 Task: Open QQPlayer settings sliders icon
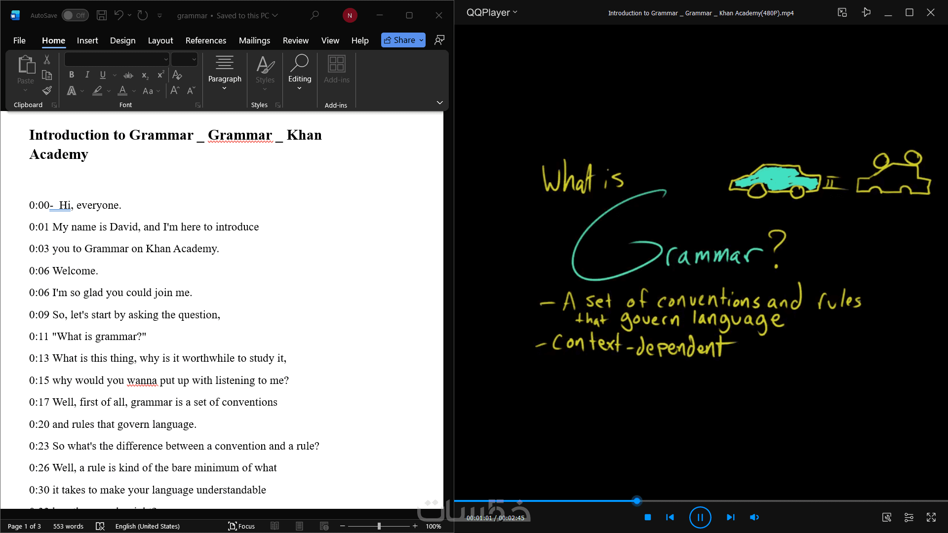click(x=909, y=517)
